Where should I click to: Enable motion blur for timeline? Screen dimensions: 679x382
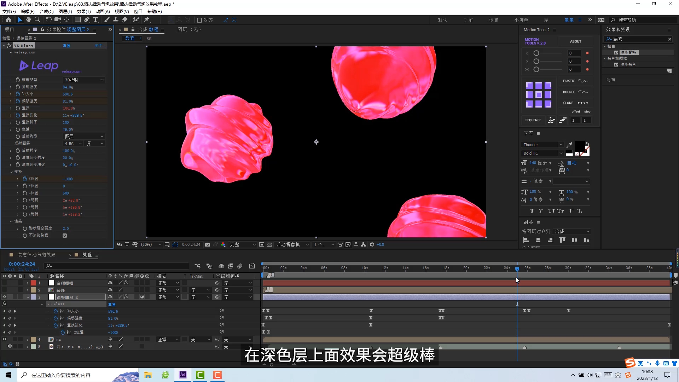[x=240, y=266]
